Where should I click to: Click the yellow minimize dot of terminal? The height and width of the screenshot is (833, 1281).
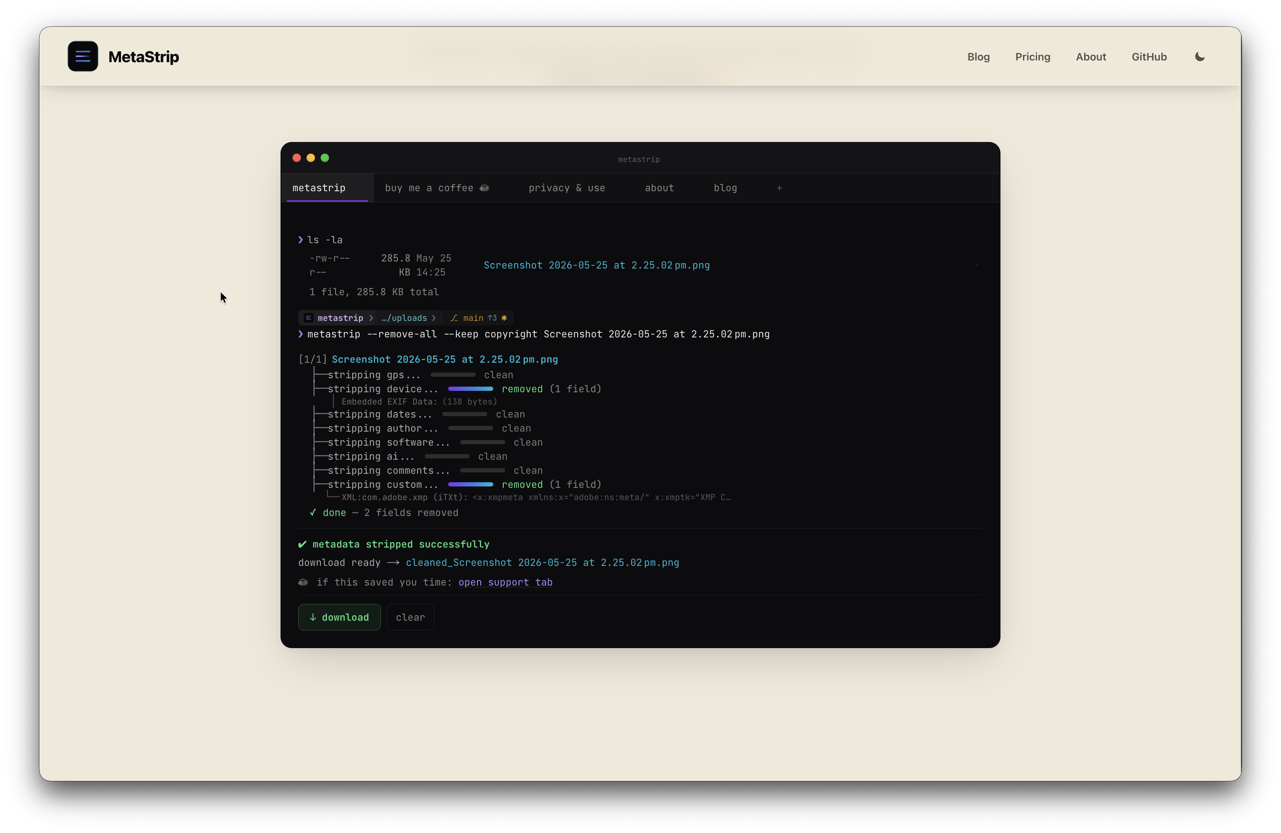pyautogui.click(x=310, y=158)
